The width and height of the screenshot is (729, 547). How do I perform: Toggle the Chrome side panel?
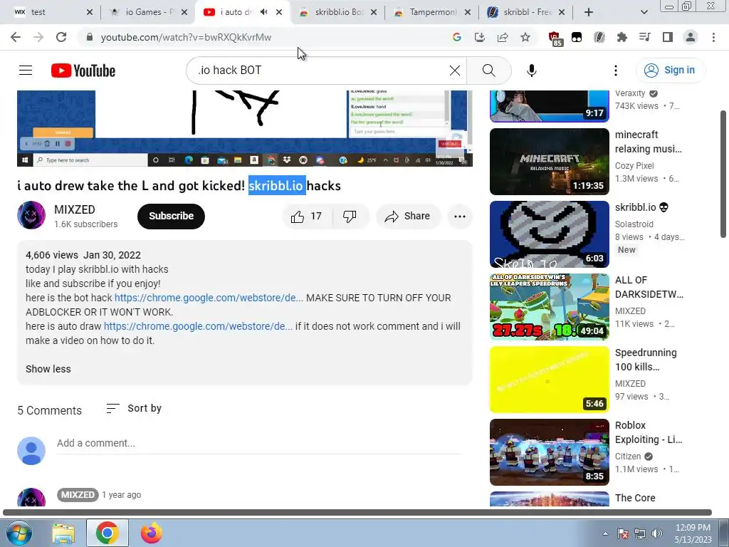click(x=668, y=37)
